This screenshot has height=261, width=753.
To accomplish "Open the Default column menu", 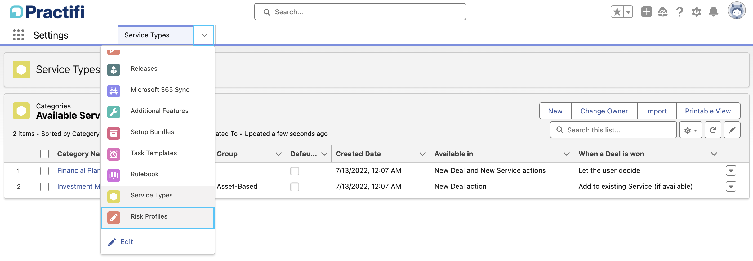I will click(x=324, y=154).
